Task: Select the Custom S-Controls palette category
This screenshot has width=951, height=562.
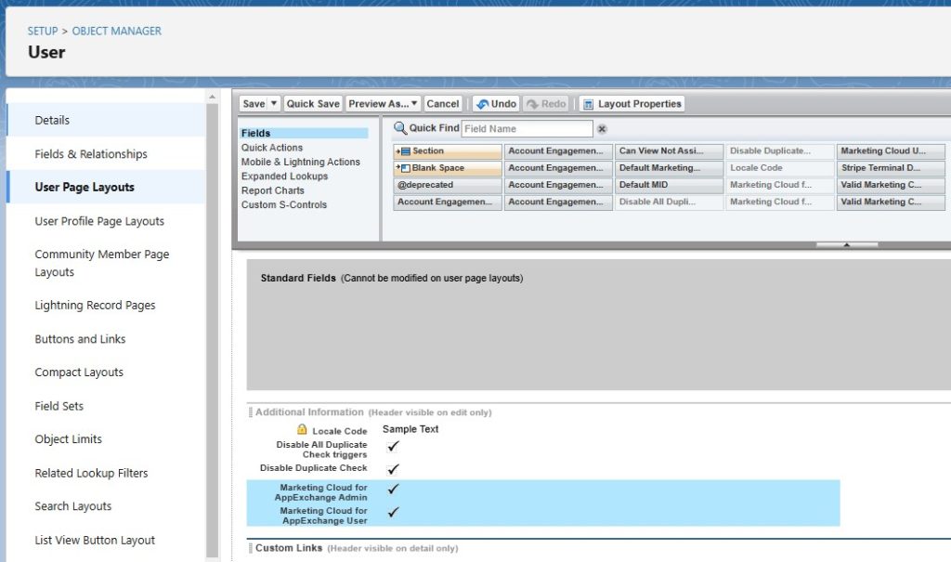Action: 284,205
